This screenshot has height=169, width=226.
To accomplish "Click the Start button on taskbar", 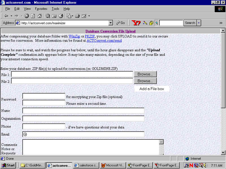I will [x=8, y=165].
